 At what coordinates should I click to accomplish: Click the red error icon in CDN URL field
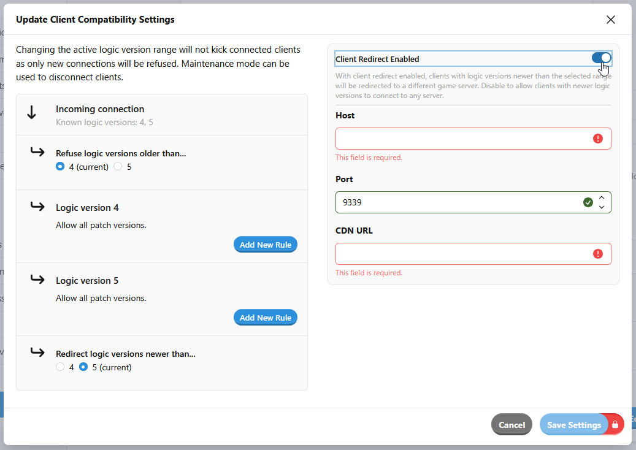pyautogui.click(x=598, y=254)
